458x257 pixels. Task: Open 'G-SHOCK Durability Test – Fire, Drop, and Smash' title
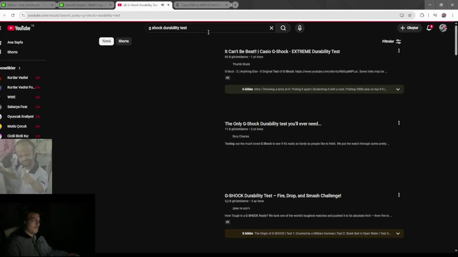283,196
